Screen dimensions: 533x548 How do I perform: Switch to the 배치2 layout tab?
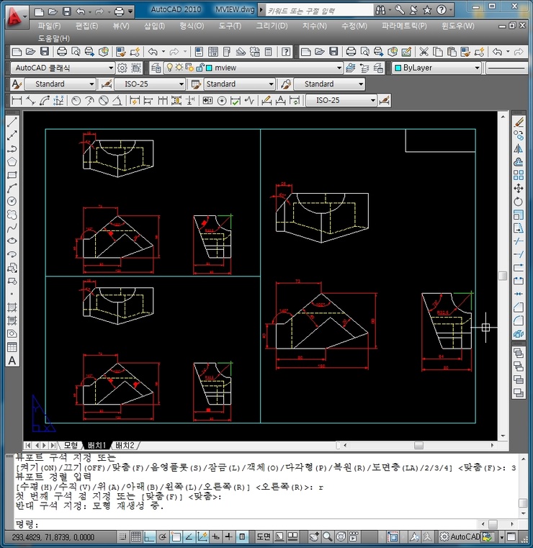[x=125, y=445]
